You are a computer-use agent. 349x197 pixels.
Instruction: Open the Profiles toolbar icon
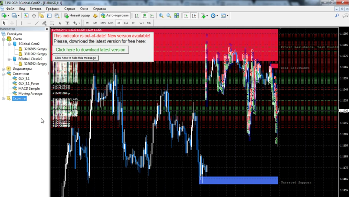14,16
